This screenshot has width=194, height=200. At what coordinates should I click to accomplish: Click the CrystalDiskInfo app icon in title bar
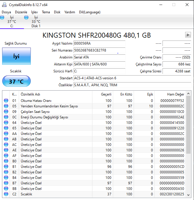[x=4, y=5]
